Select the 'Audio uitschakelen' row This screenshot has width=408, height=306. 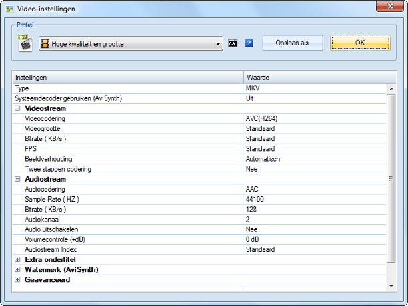click(x=199, y=230)
